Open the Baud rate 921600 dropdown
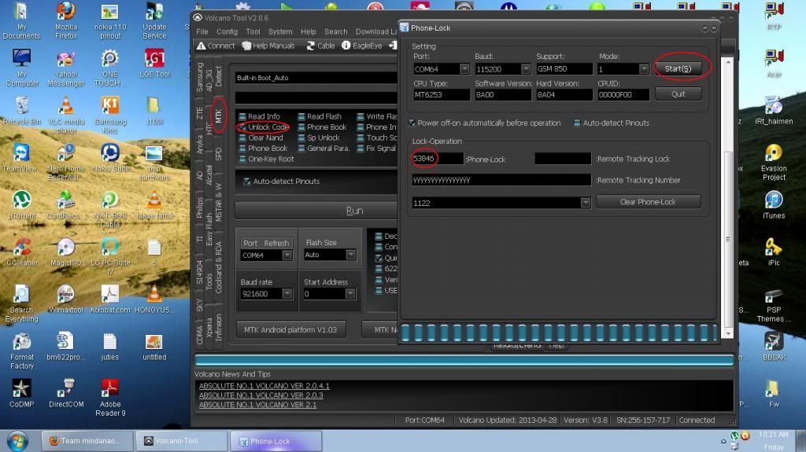The image size is (806, 452). point(287,294)
